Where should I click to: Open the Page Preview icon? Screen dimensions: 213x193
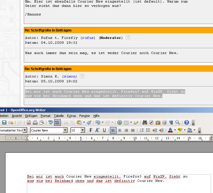pyautogui.click(x=42, y=122)
